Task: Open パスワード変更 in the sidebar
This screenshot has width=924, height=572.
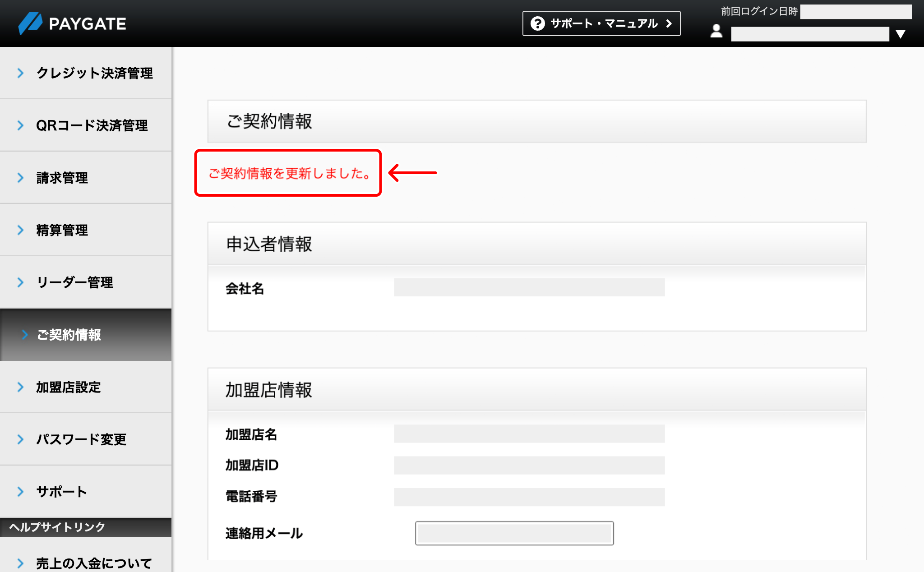Action: click(x=86, y=439)
